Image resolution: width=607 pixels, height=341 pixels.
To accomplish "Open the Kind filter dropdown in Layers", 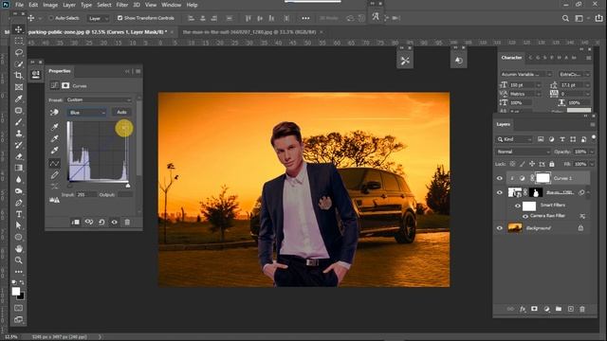I will (515, 139).
